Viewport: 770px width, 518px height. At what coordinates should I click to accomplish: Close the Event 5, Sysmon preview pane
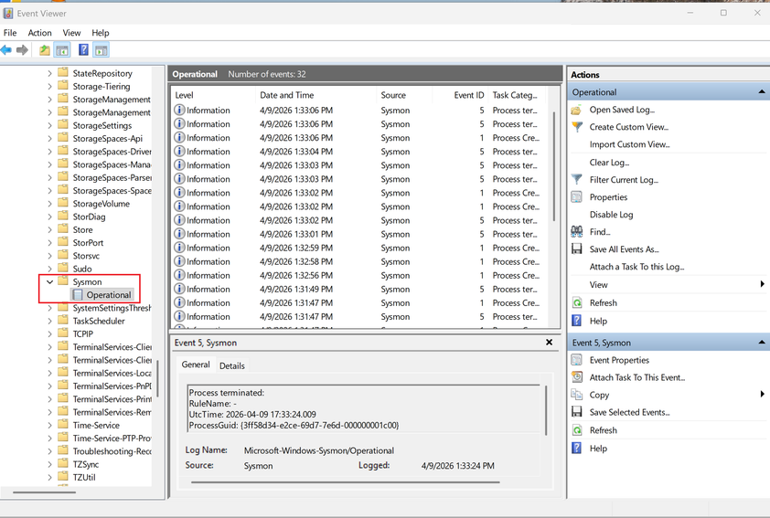coord(549,343)
